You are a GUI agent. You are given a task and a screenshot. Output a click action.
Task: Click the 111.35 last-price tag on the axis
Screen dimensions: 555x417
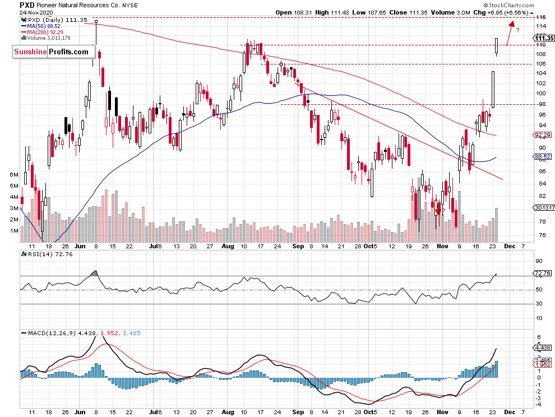tap(544, 38)
